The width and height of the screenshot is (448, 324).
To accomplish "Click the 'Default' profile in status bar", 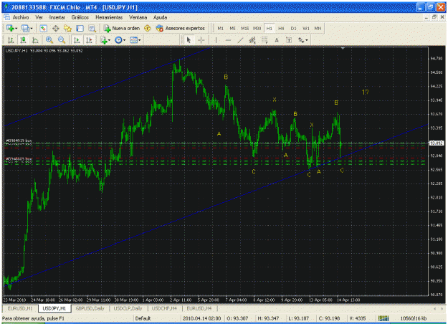I will point(143,318).
